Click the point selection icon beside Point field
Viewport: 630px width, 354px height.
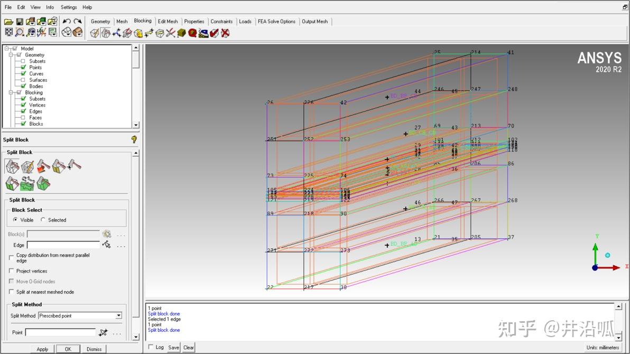[104, 332]
